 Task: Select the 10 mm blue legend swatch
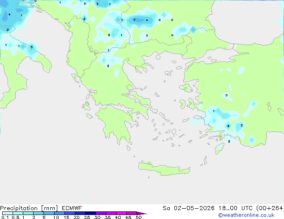(x=59, y=213)
